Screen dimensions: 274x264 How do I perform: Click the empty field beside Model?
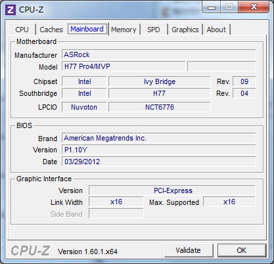[221, 66]
